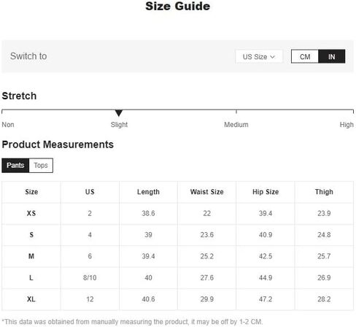Viewport: 356px width, 327px height.
Task: Click the 8/10 US size cell
Action: coord(90,277)
